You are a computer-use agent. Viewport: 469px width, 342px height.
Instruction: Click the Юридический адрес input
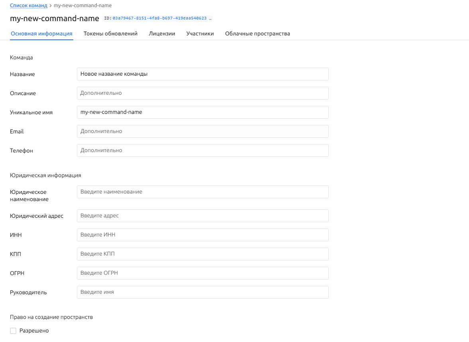202,216
